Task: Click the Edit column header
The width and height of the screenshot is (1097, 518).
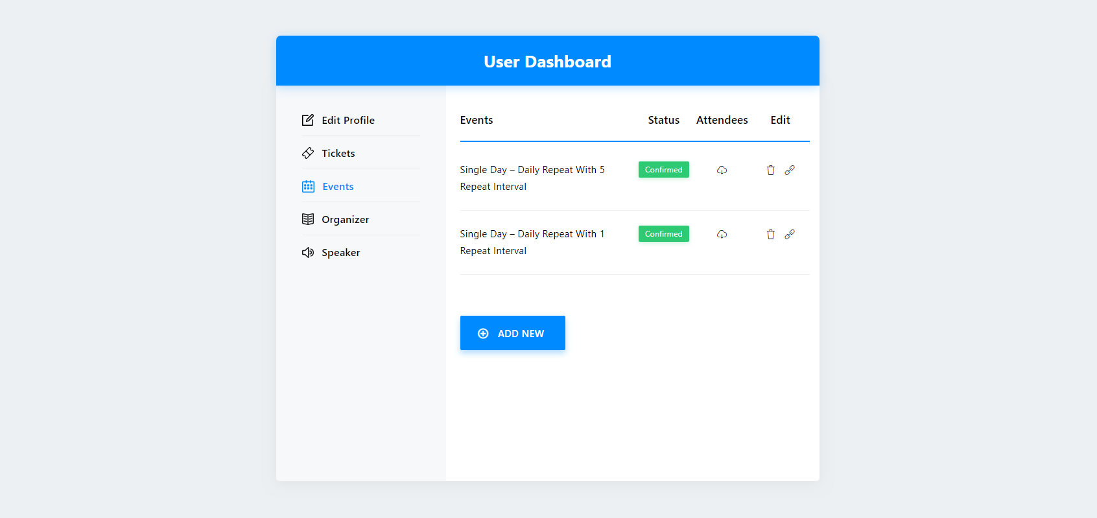Action: (x=781, y=120)
